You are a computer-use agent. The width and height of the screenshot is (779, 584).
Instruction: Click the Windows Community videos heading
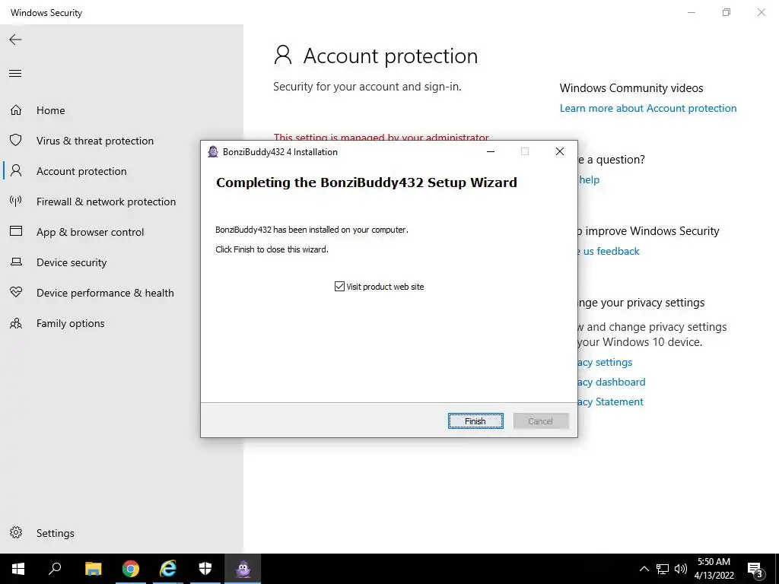pos(631,88)
